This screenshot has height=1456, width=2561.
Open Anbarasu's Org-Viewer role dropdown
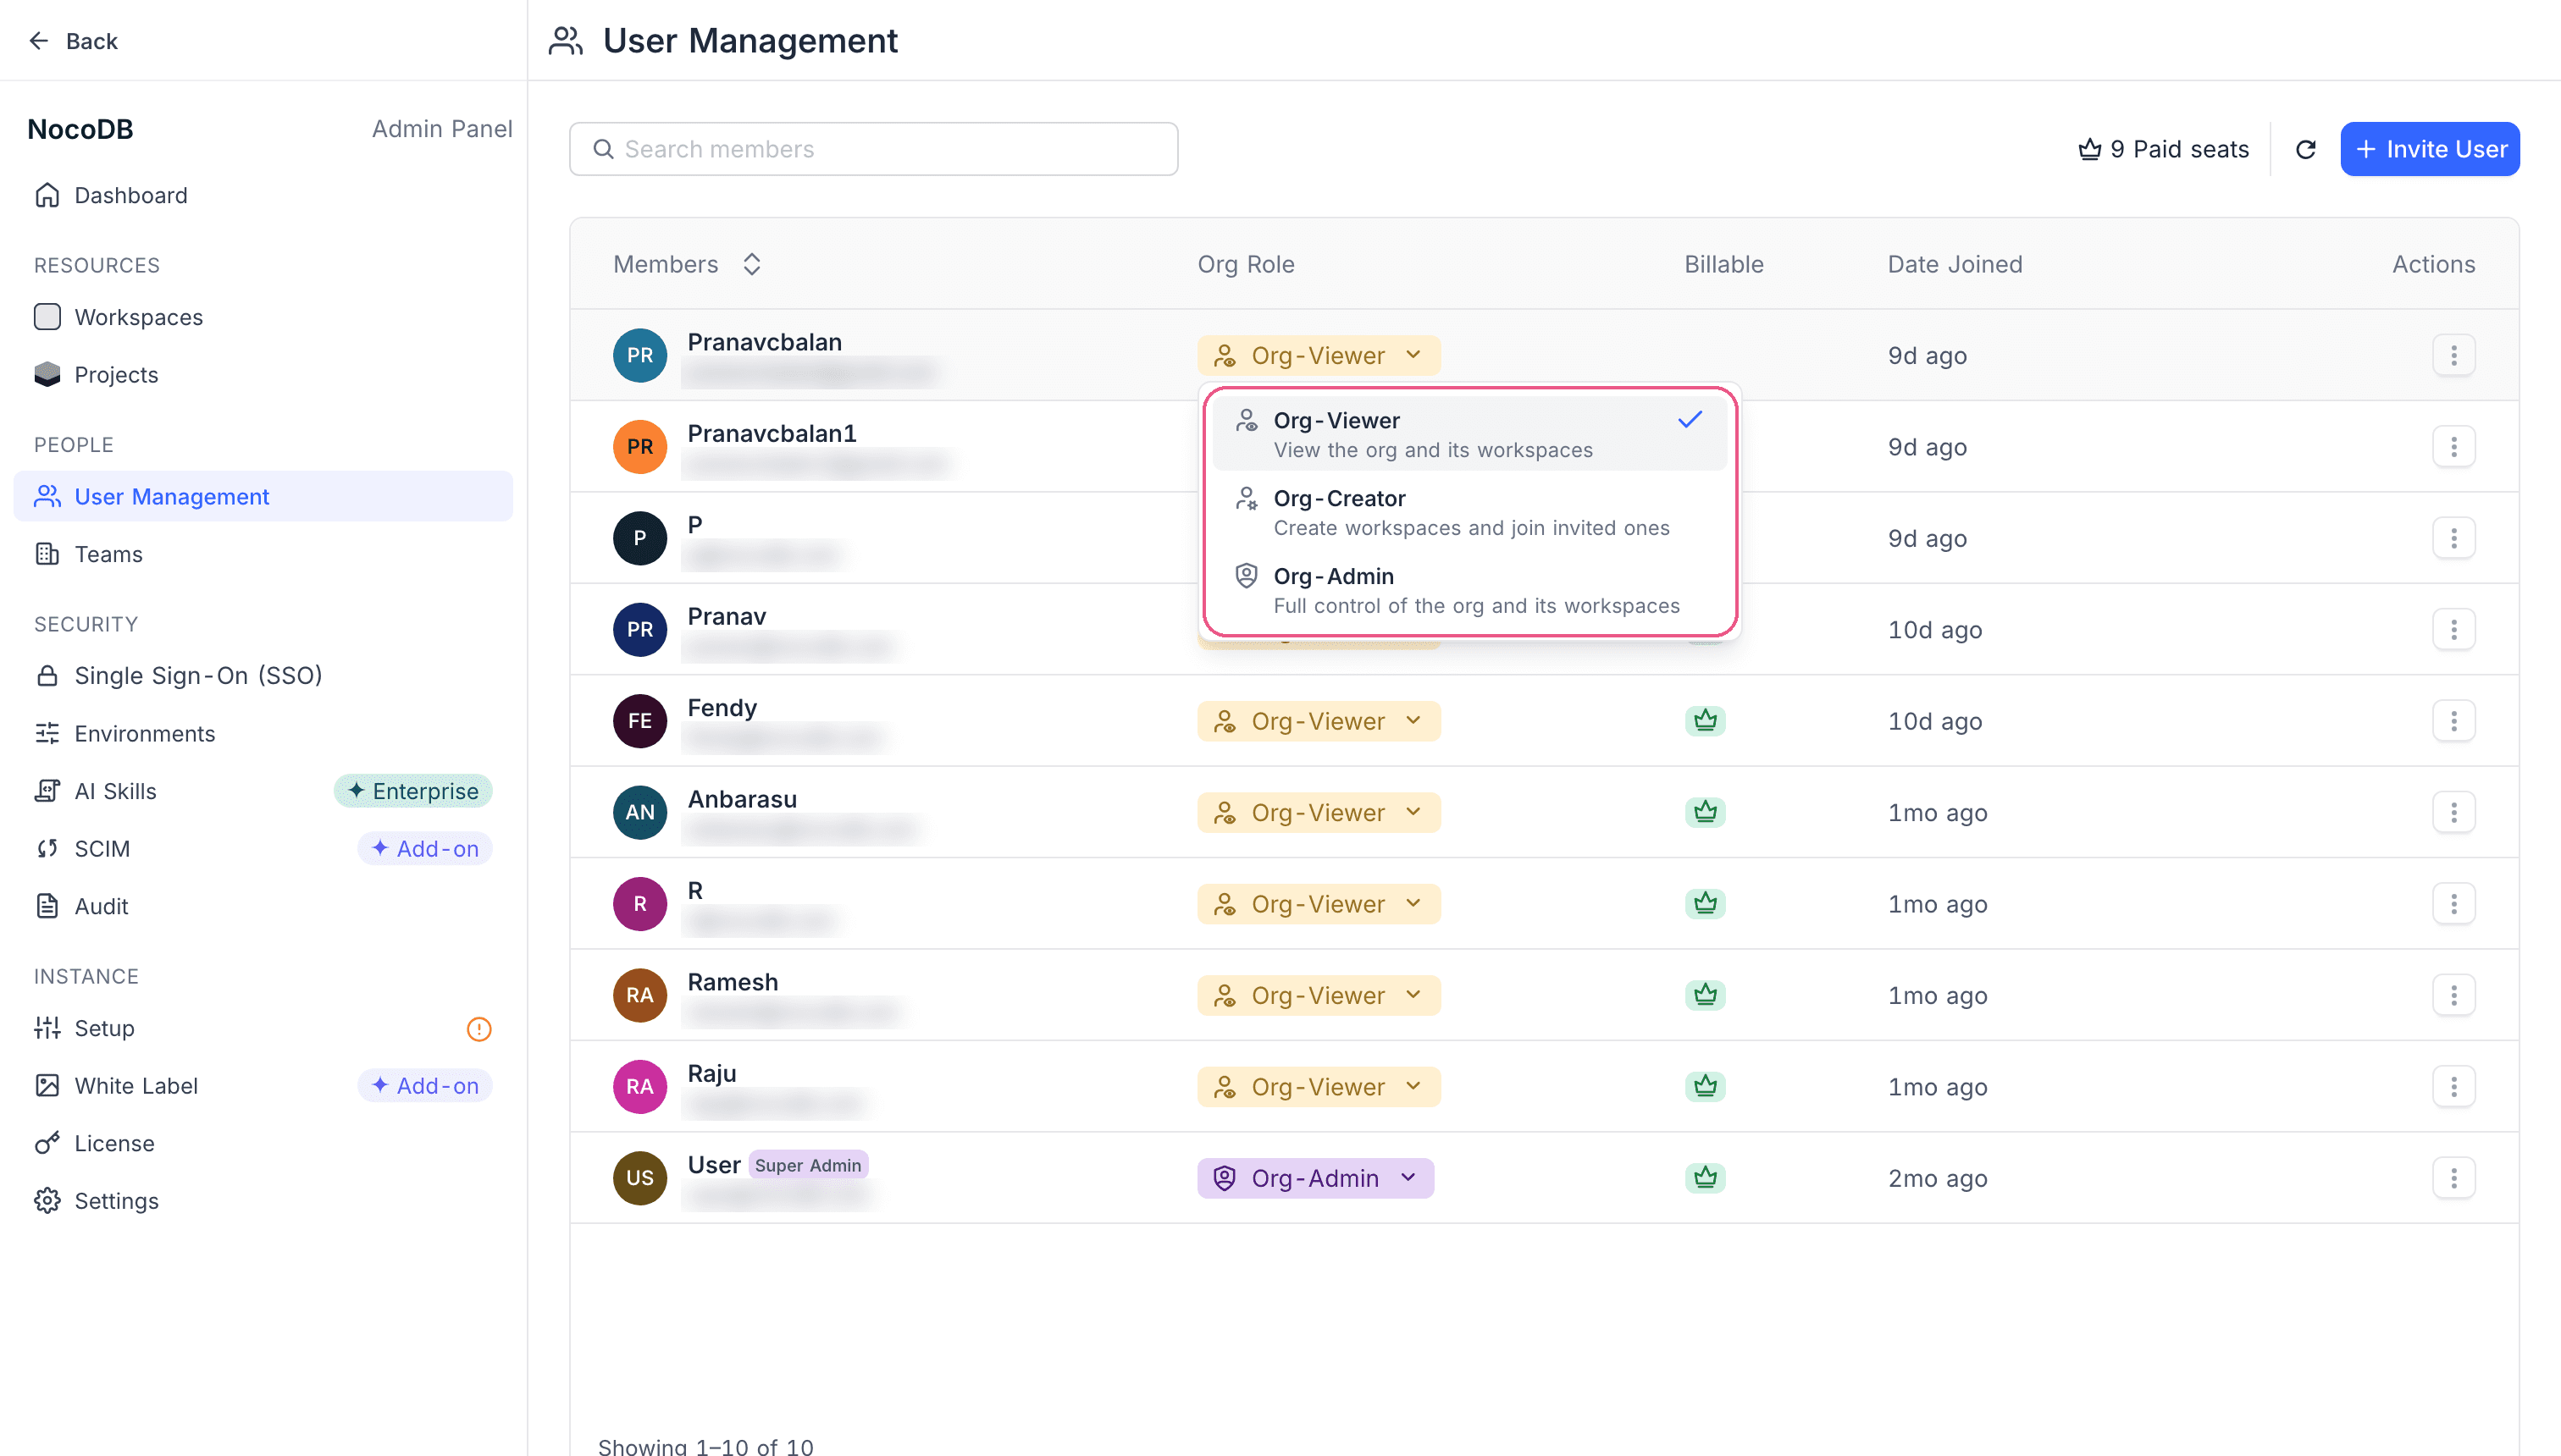1319,812
